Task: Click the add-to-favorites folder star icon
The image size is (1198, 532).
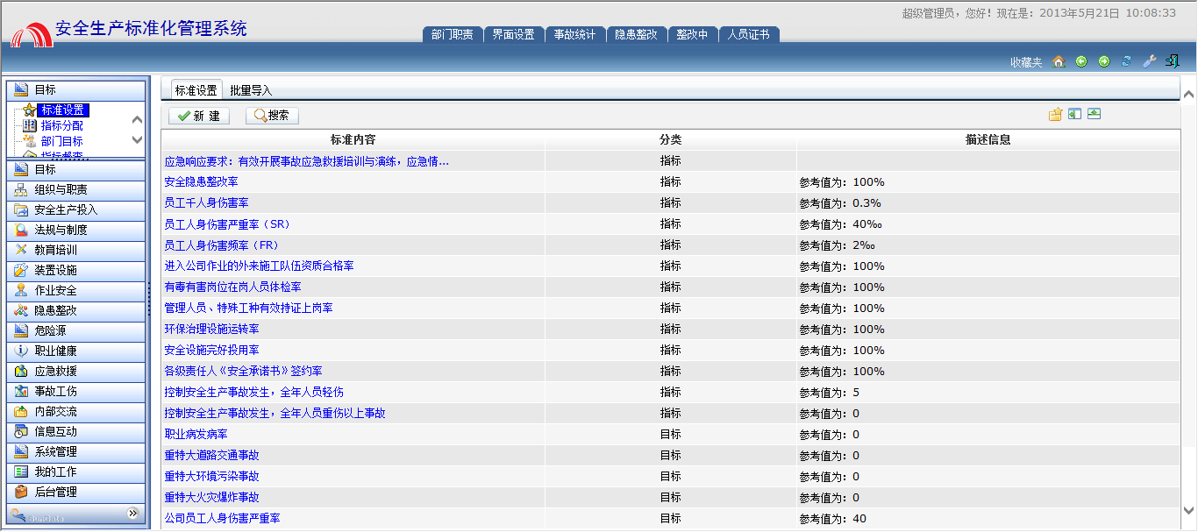Action: point(1055,115)
